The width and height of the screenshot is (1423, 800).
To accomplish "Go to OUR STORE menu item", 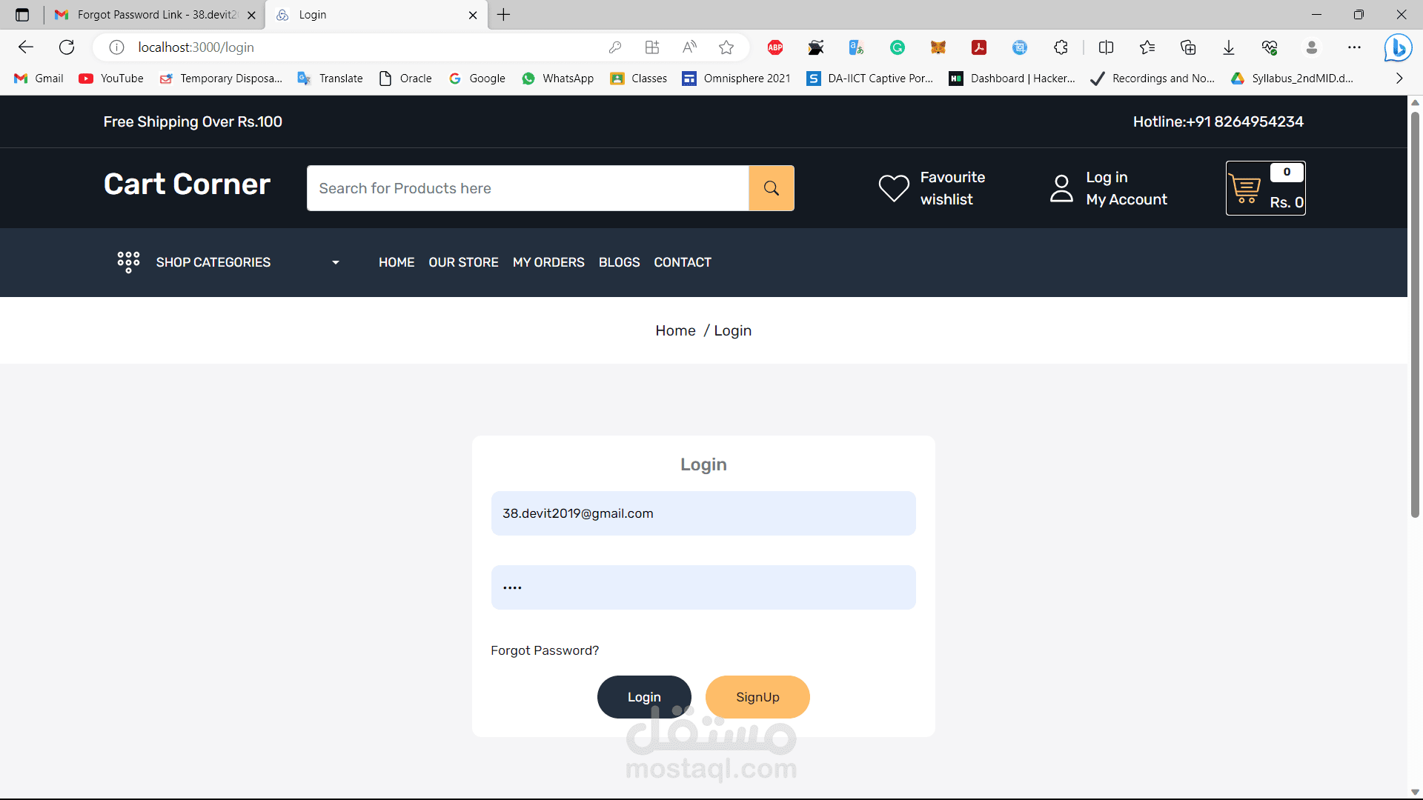I will [463, 262].
